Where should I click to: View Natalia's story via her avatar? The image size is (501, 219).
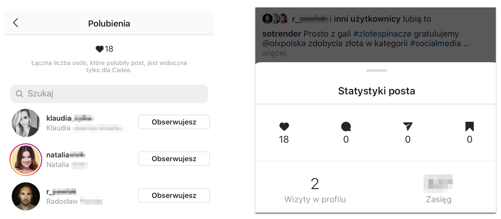[26, 159]
